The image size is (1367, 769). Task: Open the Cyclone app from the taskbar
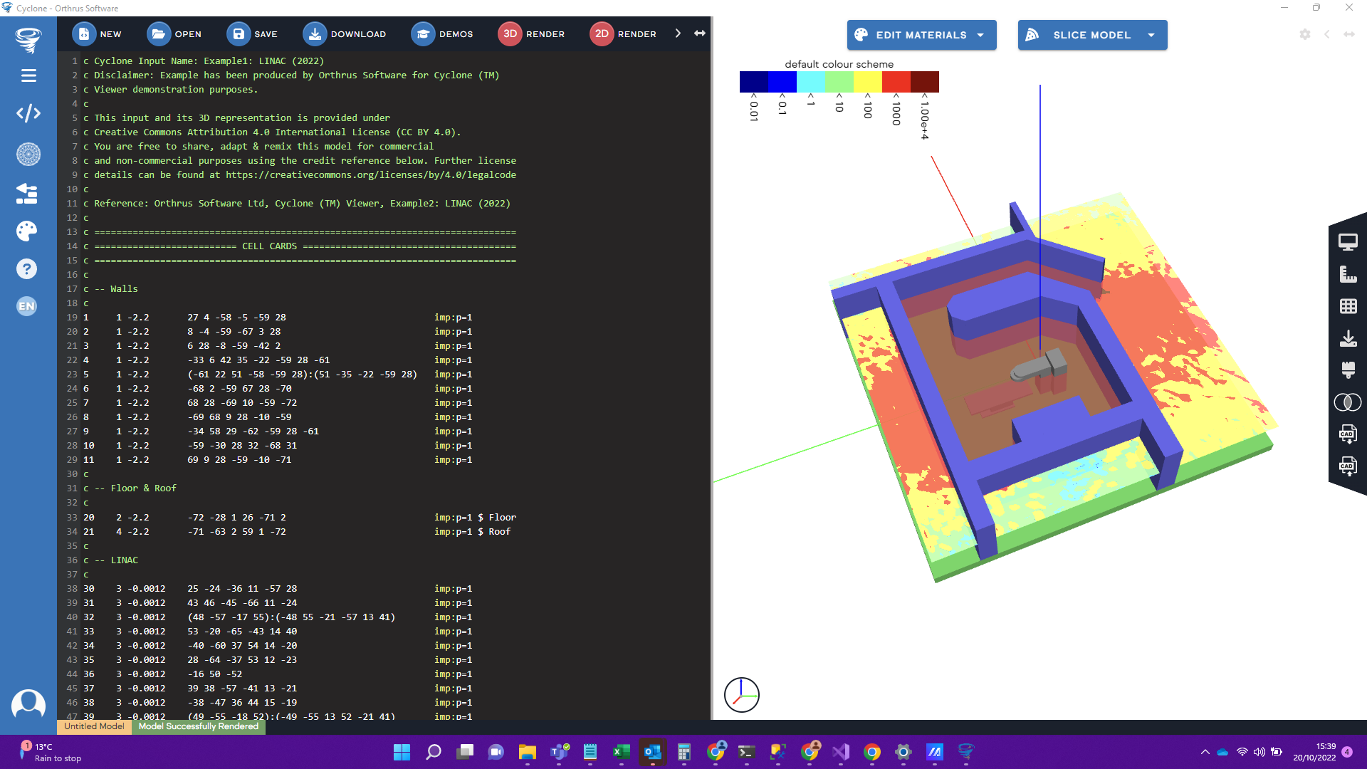(x=966, y=751)
